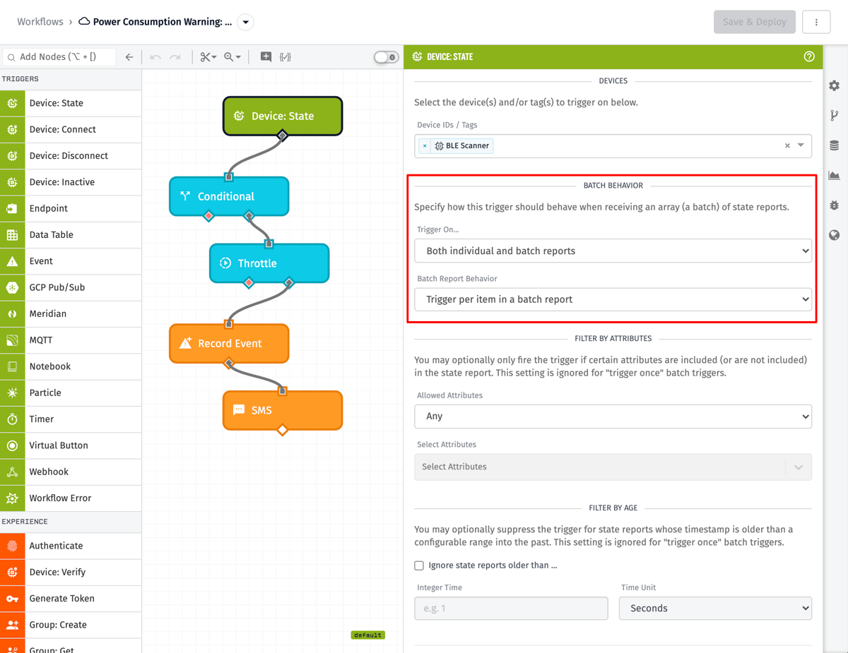The image size is (848, 653).
Task: Select the Endpoint trigger
Action: click(71, 208)
